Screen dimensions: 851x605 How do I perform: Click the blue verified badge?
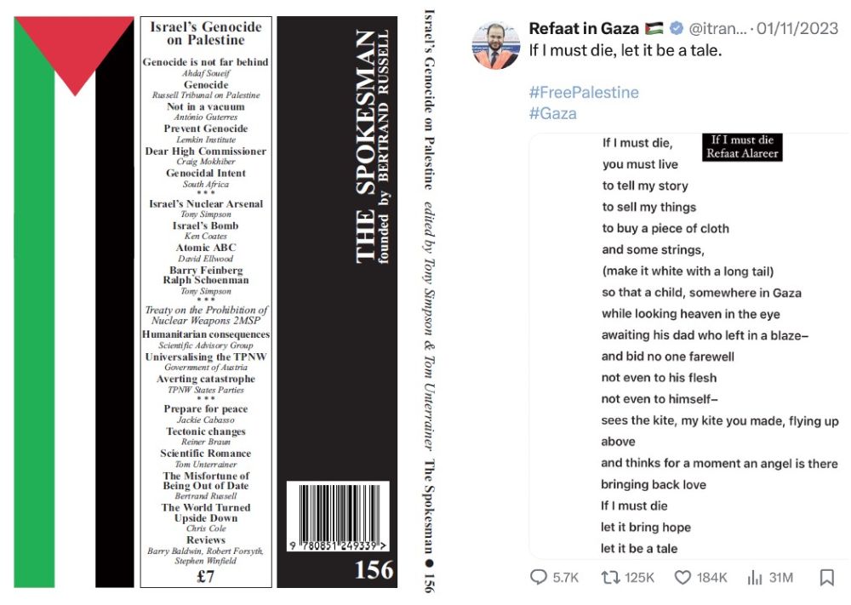click(x=677, y=29)
